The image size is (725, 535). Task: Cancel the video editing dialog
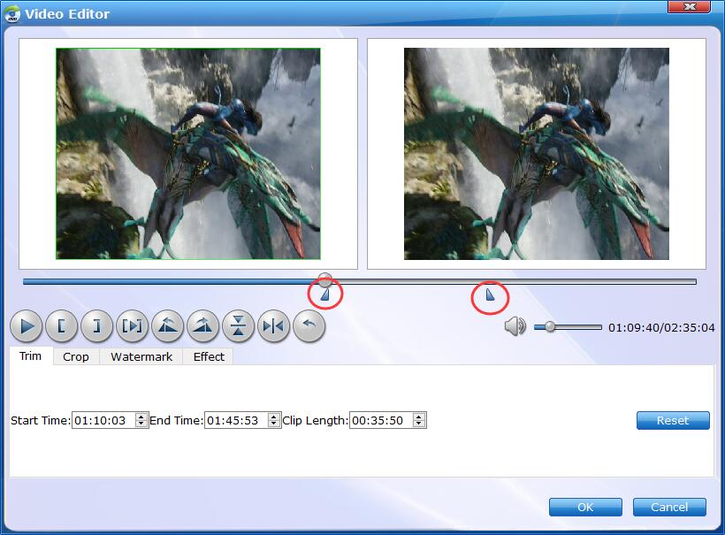tap(669, 508)
